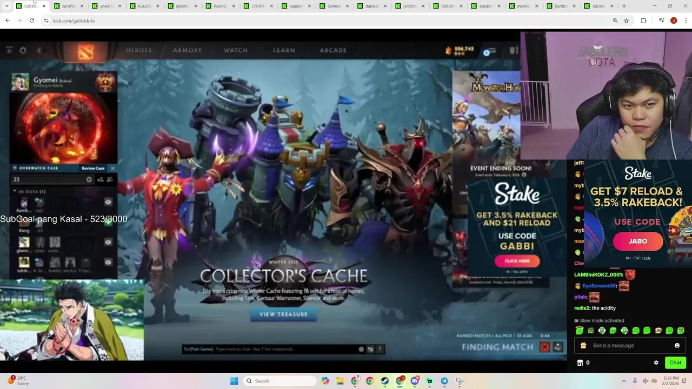Open the emoji picker in chat input
Image resolution: width=692 pixels, height=389 pixels.
tap(677, 346)
